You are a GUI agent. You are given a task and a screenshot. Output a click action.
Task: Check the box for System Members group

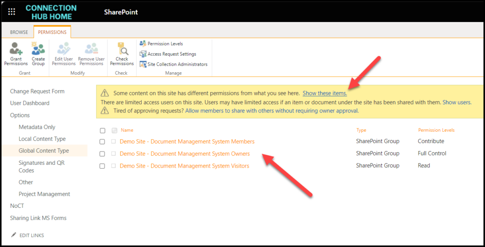102,142
